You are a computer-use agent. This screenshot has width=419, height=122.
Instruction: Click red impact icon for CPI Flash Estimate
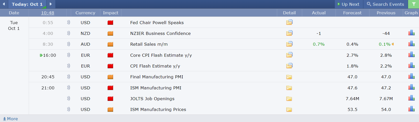(x=110, y=66)
